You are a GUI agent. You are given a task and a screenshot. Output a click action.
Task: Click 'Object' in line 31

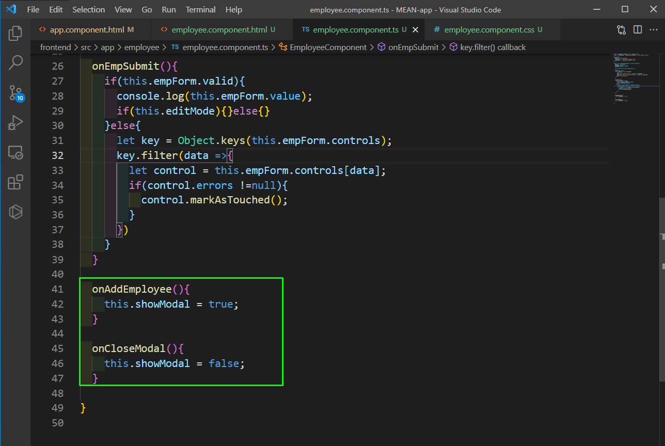click(196, 140)
